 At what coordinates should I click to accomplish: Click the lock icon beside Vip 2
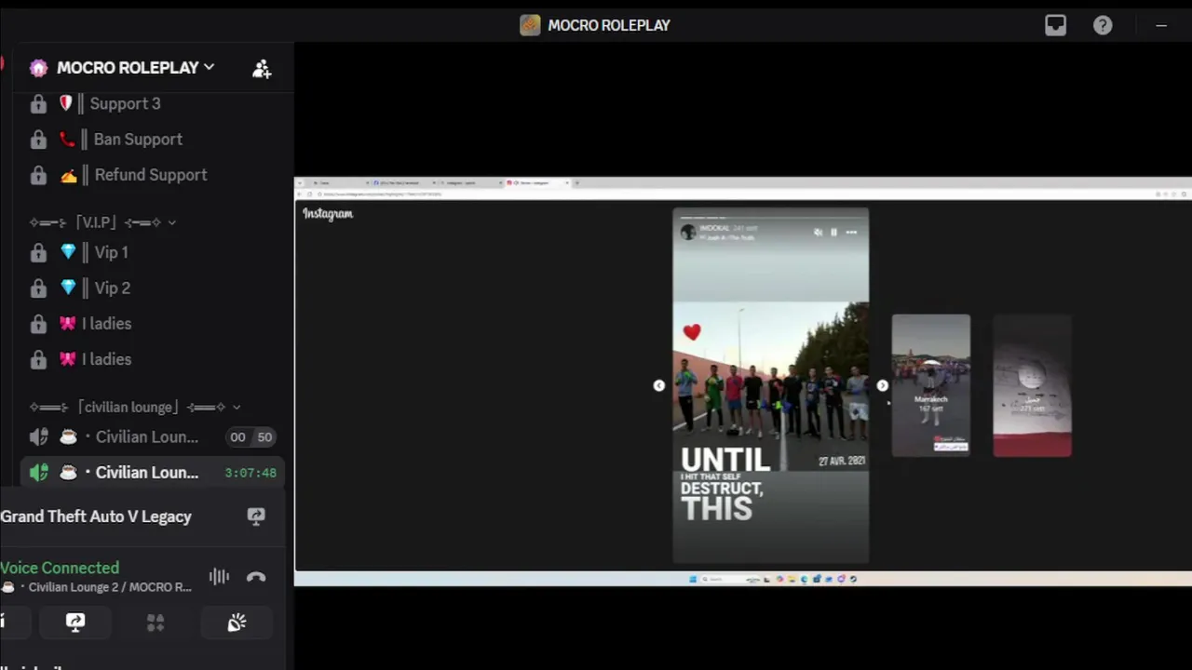[x=38, y=288]
